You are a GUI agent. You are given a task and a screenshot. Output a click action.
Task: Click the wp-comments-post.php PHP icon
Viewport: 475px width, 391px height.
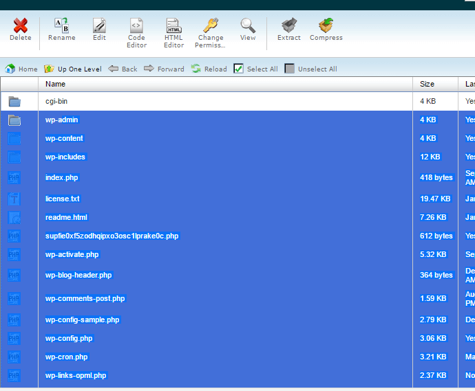tap(14, 298)
